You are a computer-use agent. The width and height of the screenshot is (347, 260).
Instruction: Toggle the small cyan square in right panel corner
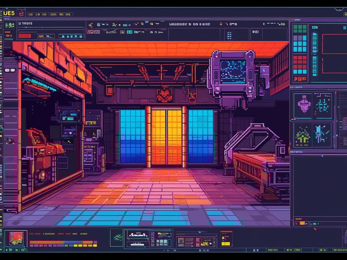(x=344, y=28)
